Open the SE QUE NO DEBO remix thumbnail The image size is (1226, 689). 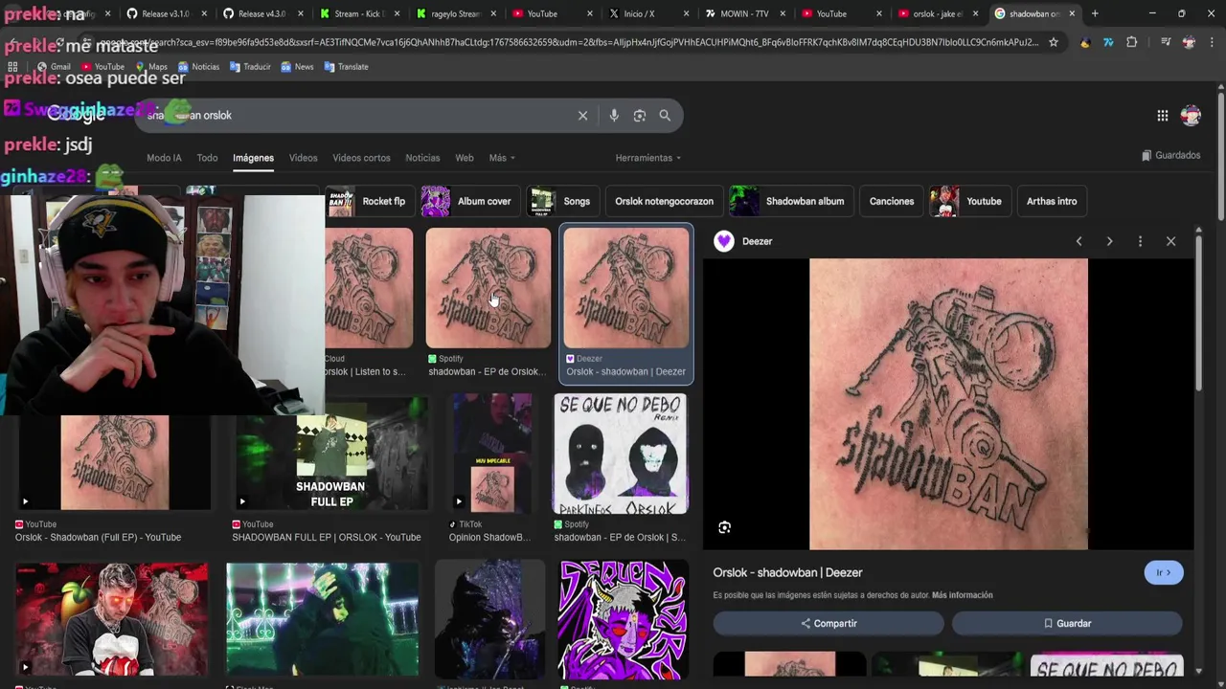[620, 454]
